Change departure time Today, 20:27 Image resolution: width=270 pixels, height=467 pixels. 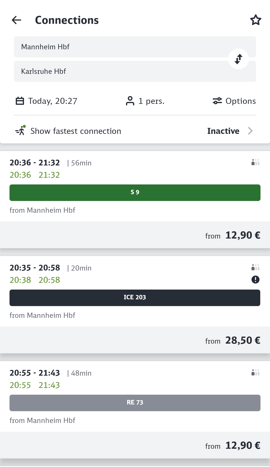pos(52,101)
